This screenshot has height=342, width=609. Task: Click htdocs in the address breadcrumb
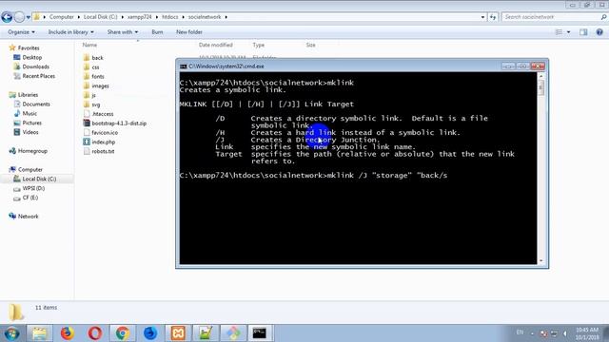point(169,17)
